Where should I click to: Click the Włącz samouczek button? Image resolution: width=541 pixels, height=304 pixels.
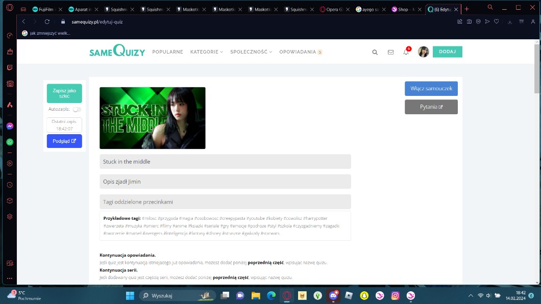point(431,89)
